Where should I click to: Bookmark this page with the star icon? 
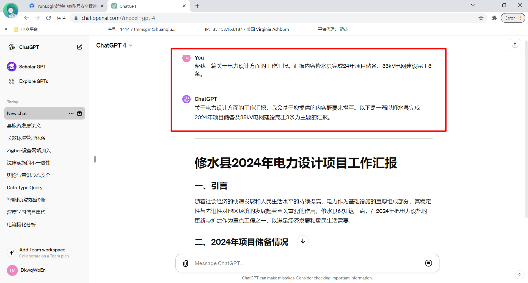click(x=481, y=18)
